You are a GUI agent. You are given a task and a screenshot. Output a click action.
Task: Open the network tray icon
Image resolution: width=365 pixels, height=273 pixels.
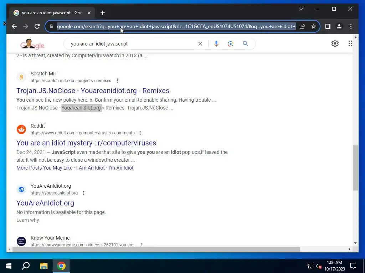[310, 266]
